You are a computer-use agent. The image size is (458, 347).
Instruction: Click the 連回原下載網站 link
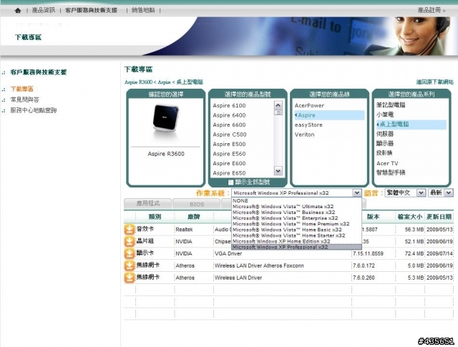click(x=434, y=82)
